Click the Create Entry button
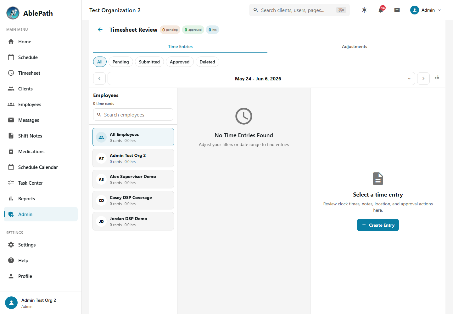 coord(378,225)
